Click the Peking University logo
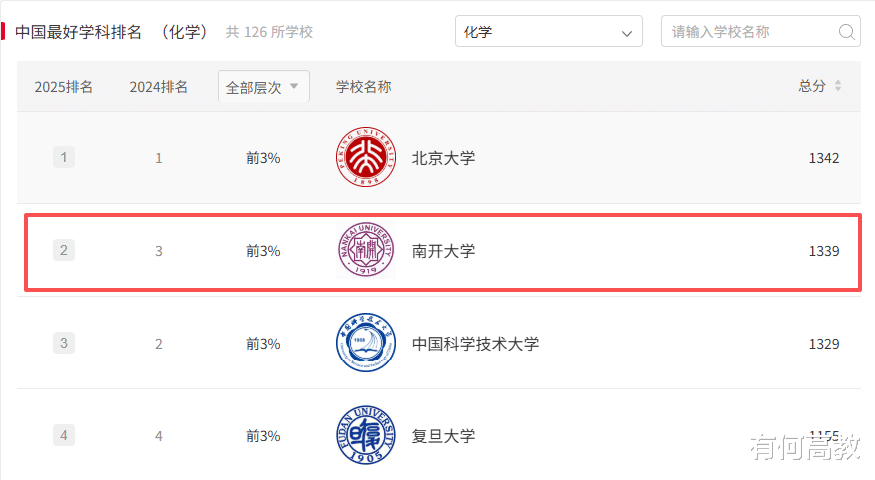 (x=366, y=157)
